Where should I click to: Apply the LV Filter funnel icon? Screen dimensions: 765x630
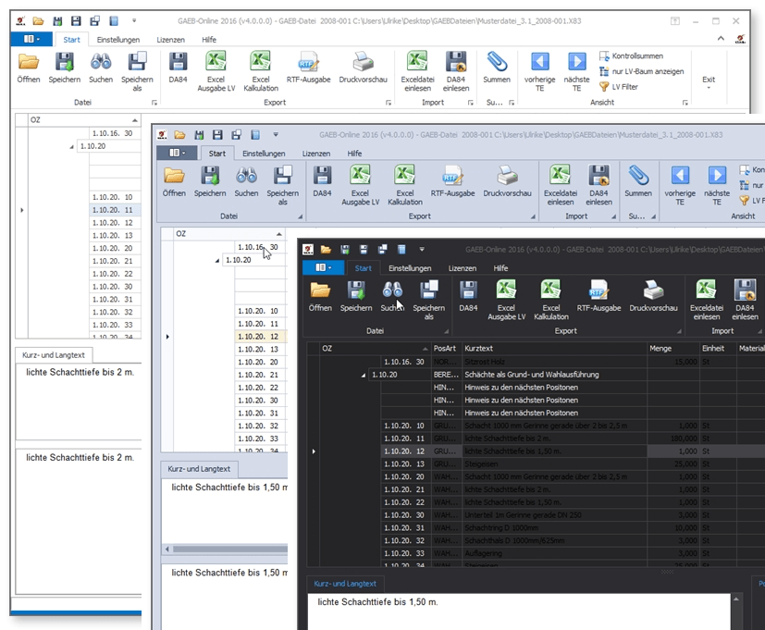click(x=604, y=87)
